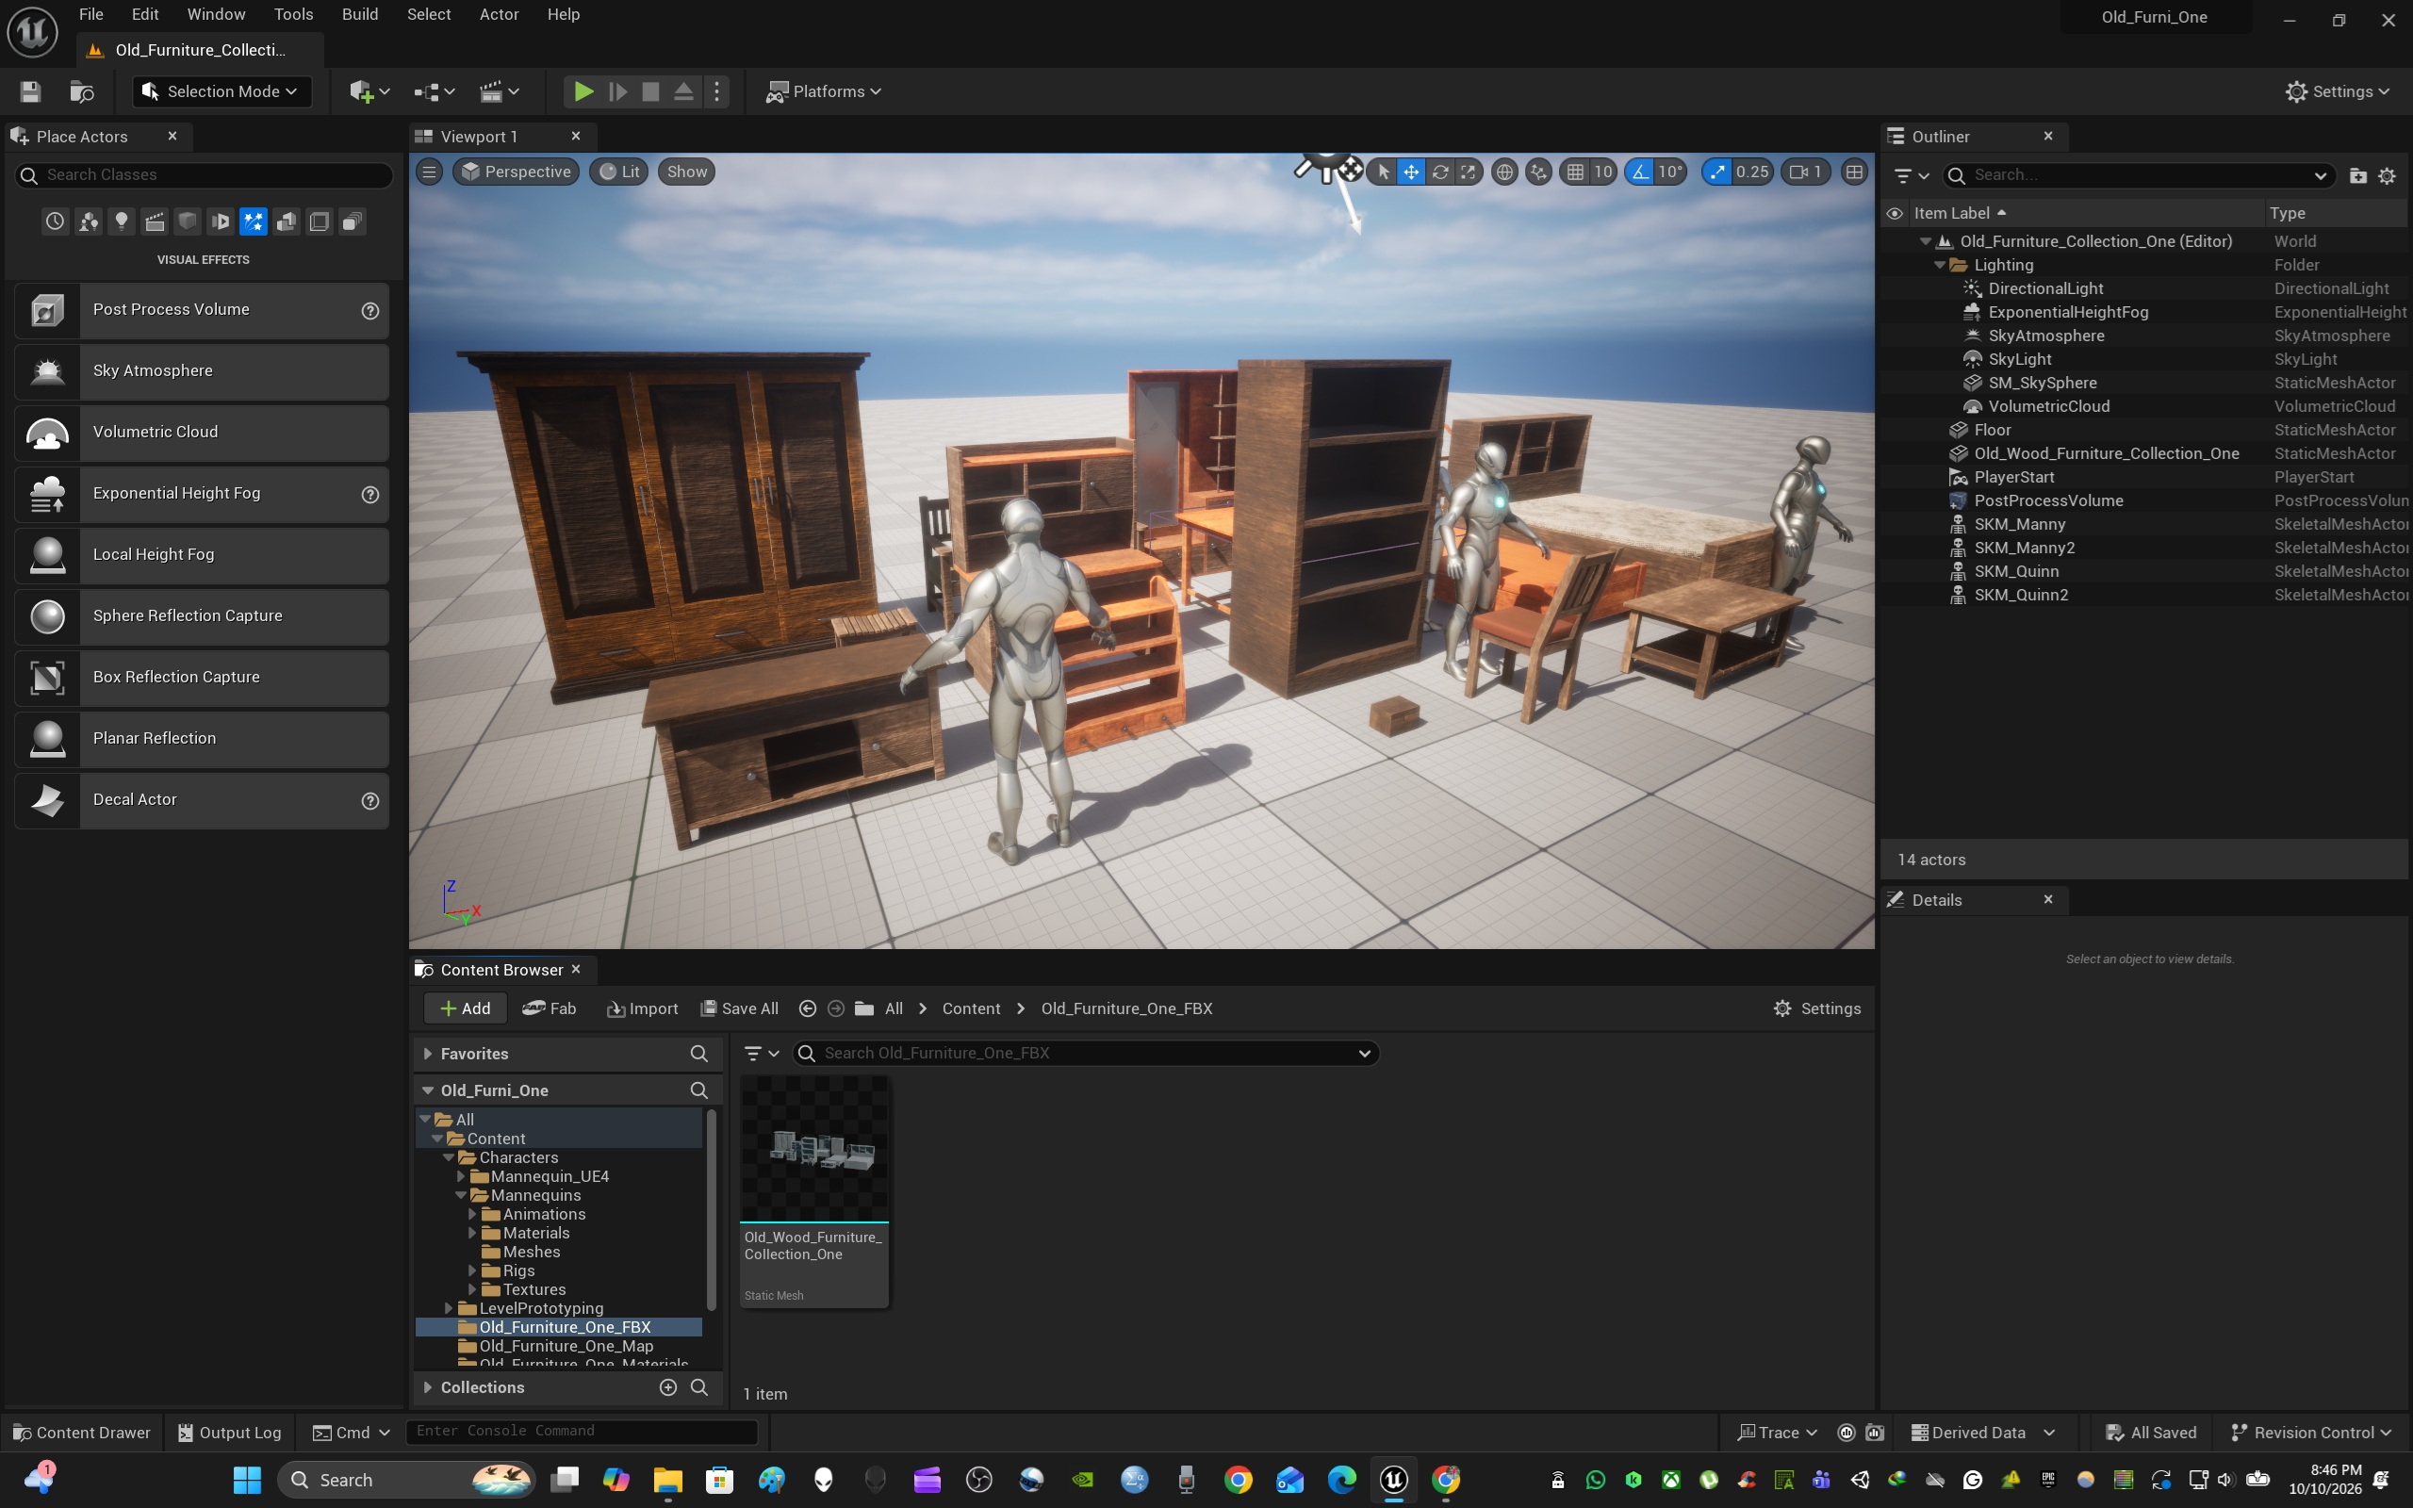Expand the Favorites section
Image resolution: width=2413 pixels, height=1508 pixels.
428,1053
